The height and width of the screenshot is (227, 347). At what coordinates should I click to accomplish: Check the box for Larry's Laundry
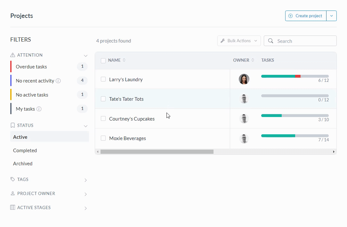pos(103,79)
